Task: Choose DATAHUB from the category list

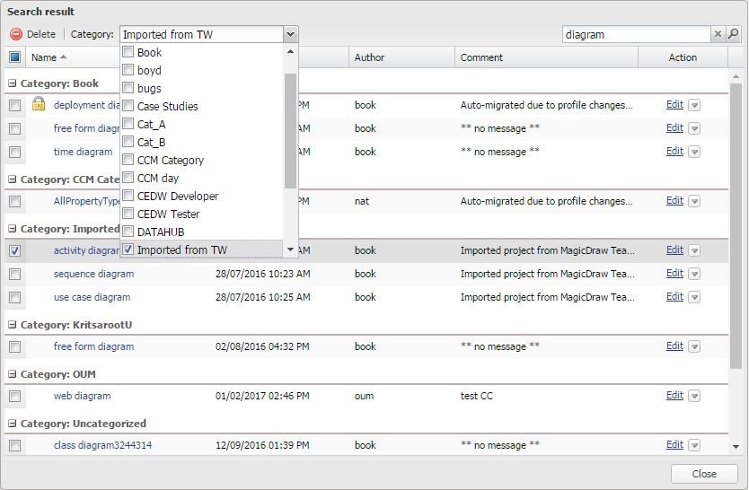Action: coord(160,232)
